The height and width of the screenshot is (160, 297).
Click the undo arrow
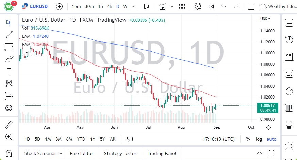(224, 6)
